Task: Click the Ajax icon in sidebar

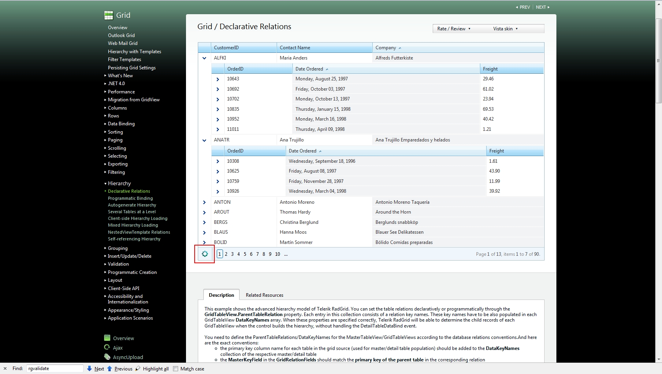Action: coord(107,347)
